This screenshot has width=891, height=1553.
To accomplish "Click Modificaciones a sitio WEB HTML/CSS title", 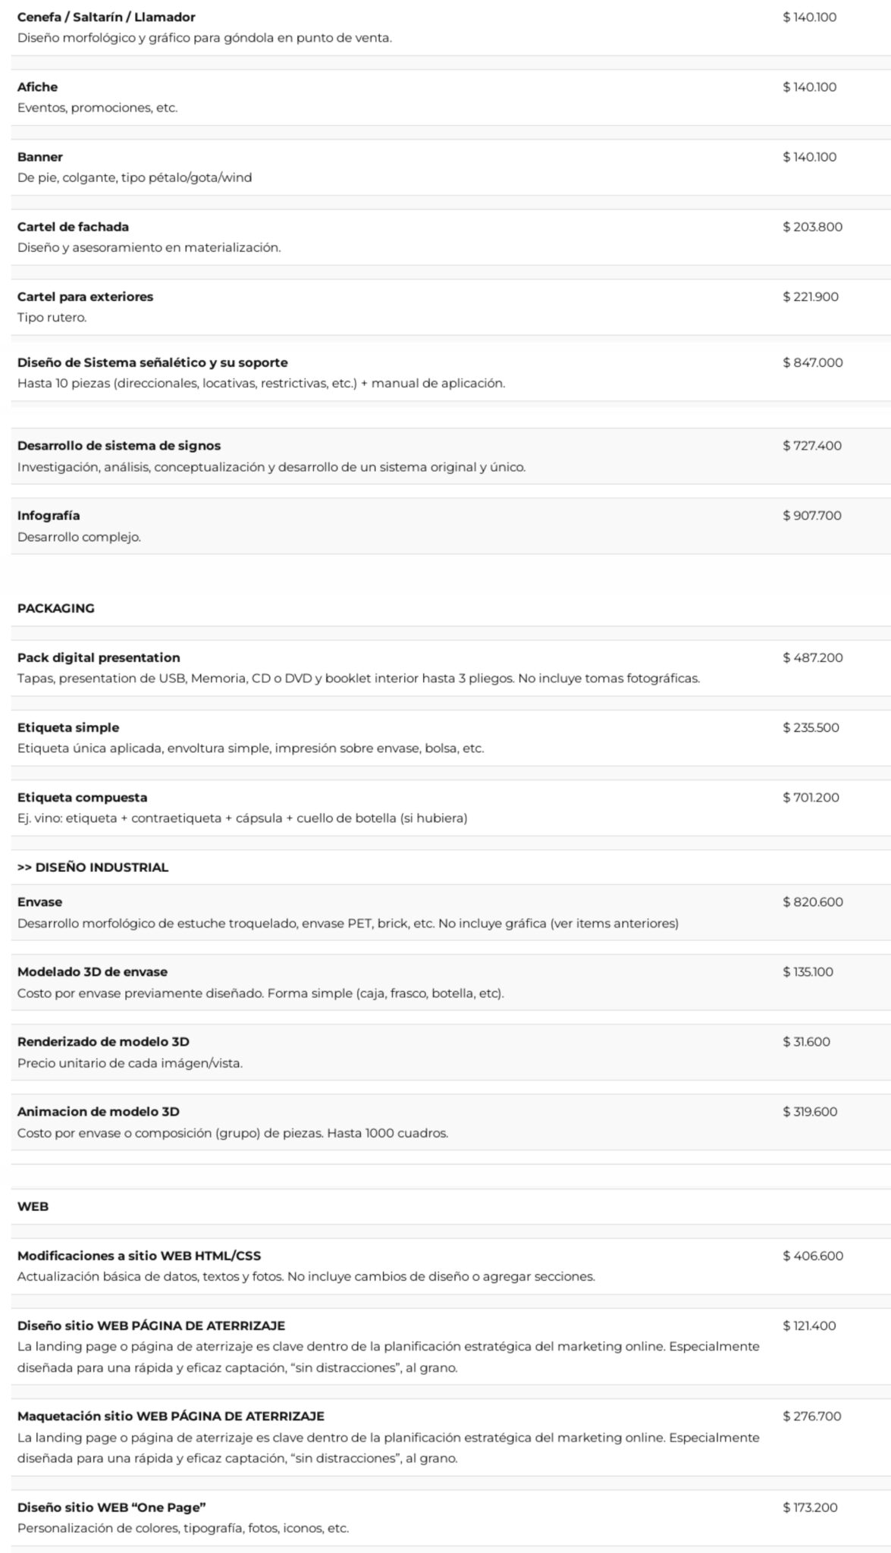I will (x=139, y=1256).
